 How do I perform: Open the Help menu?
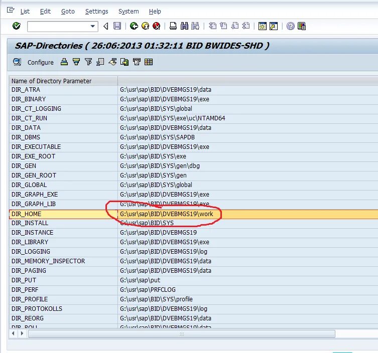pyautogui.click(x=155, y=12)
